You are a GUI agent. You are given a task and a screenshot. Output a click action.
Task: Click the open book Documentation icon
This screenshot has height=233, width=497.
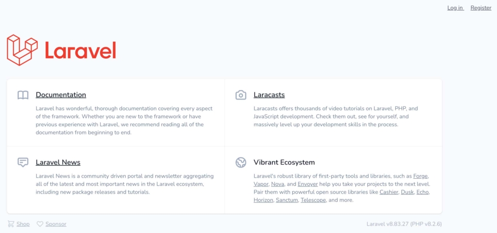[x=23, y=95]
